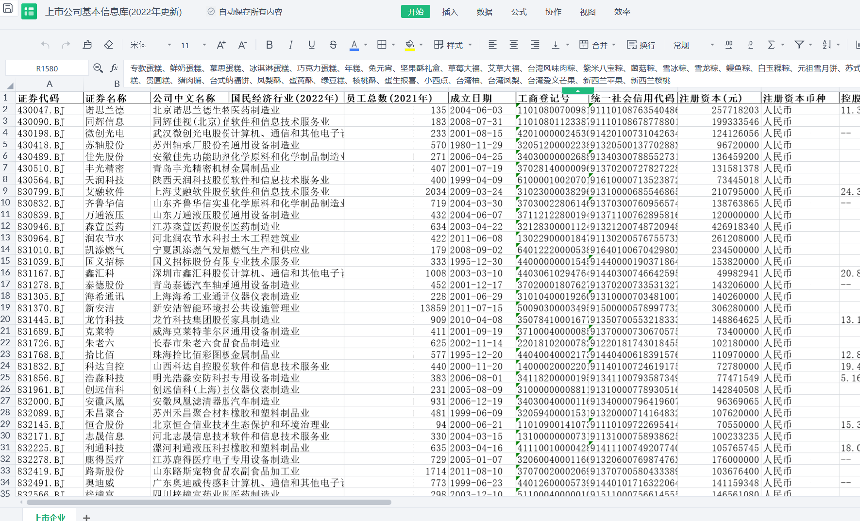The width and height of the screenshot is (860, 521).
Task: Click the save icon in the top-left corner
Action: (8, 8)
